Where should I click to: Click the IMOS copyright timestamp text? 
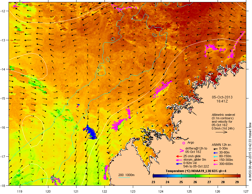click(250, 152)
